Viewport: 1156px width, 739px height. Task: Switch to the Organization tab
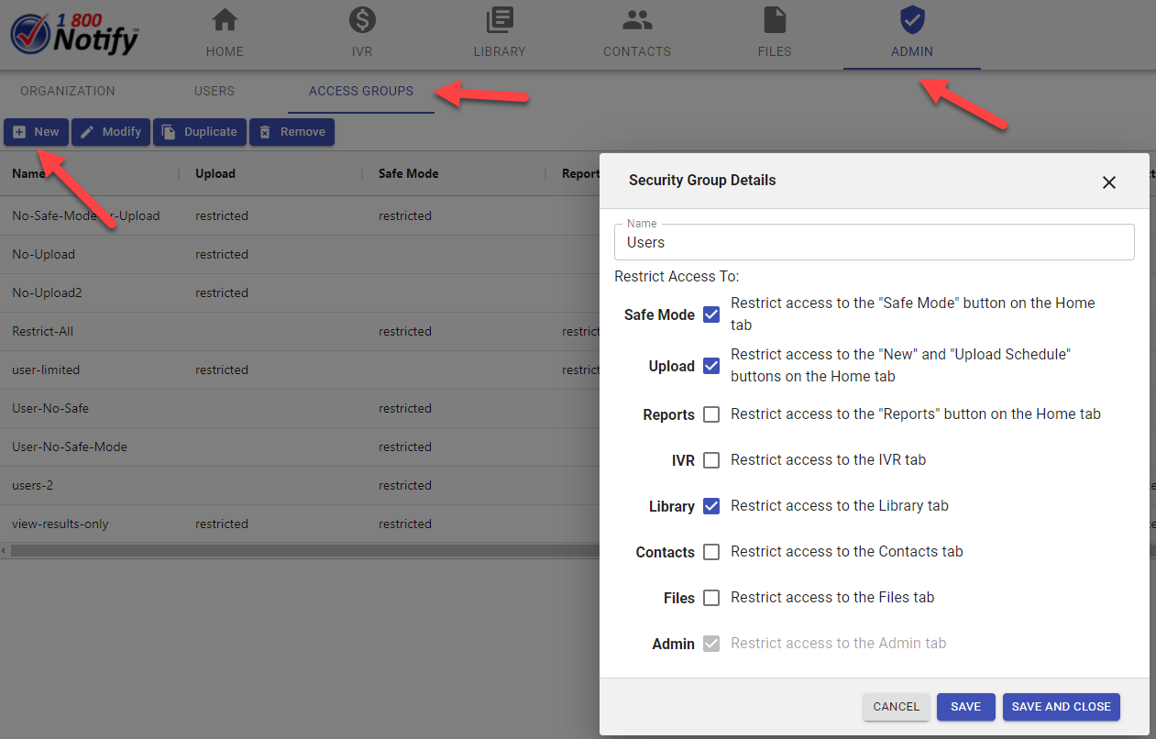[x=68, y=91]
